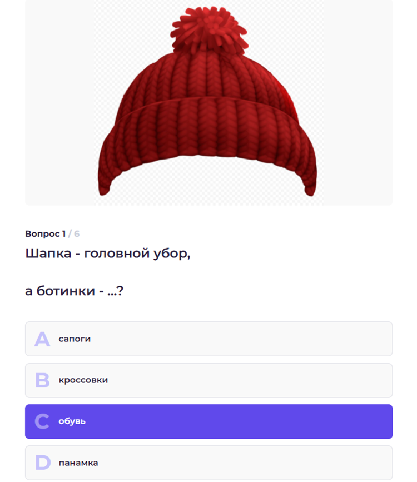
Task: Click the letter B icon beside кроссовки
Action: pos(42,380)
